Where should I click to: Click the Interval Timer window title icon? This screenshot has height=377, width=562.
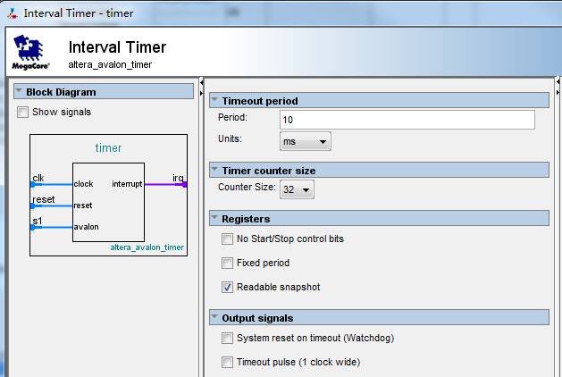pyautogui.click(x=11, y=13)
